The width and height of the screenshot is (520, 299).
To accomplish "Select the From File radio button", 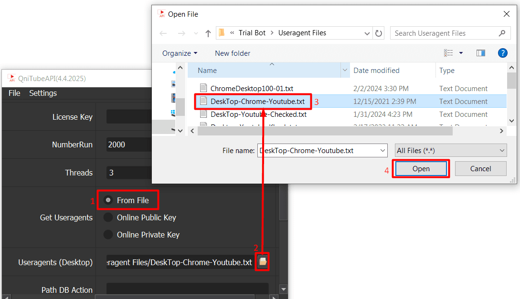I will coord(108,200).
